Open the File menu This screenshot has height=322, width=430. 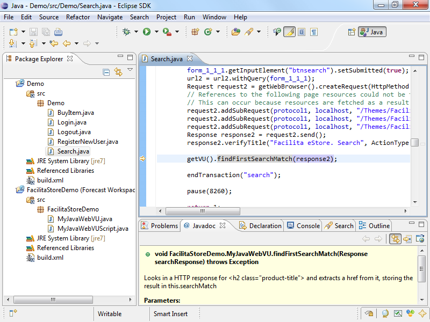pos(9,17)
